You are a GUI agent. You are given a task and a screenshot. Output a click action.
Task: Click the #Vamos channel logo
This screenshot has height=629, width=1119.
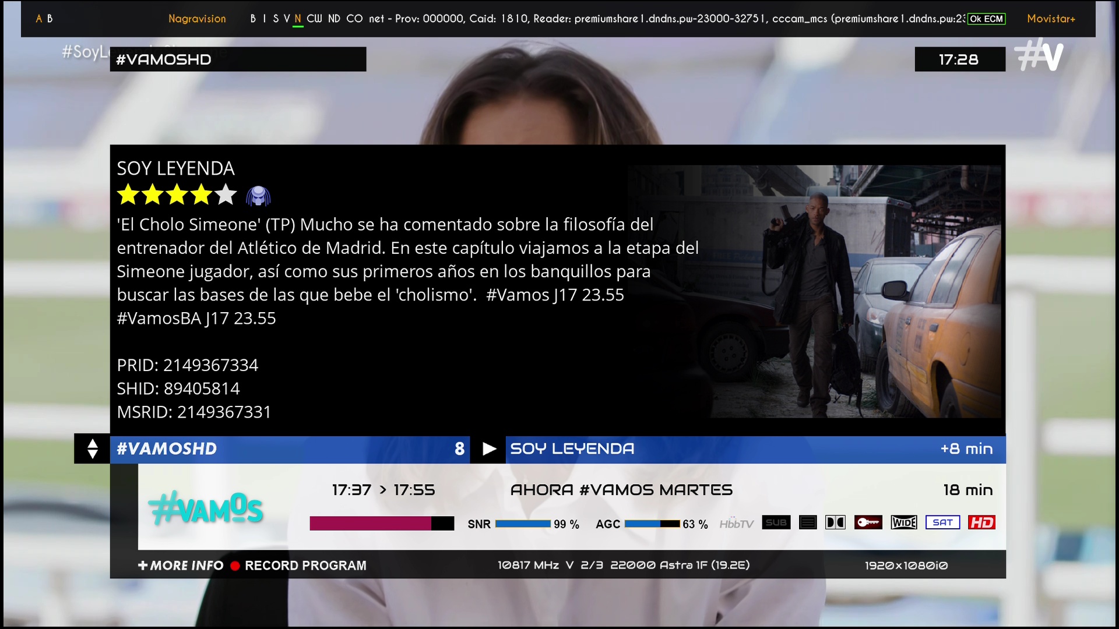(x=206, y=509)
